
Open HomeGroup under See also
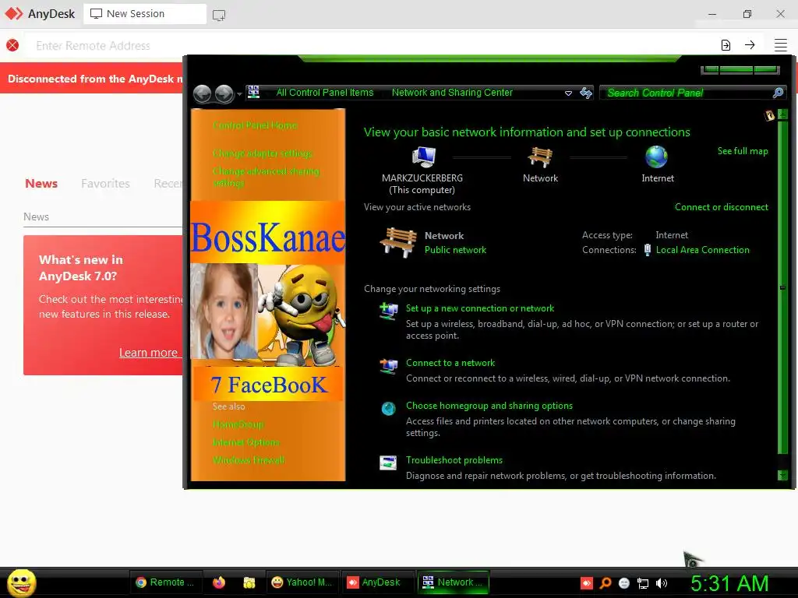[238, 424]
